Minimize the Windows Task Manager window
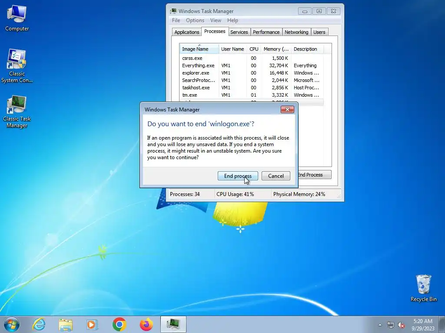This screenshot has height=333, width=445. pos(305,11)
